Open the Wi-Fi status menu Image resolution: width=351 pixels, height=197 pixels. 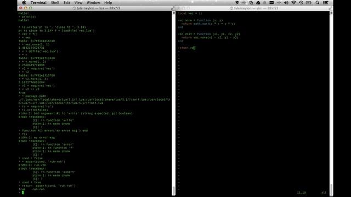(294, 3)
